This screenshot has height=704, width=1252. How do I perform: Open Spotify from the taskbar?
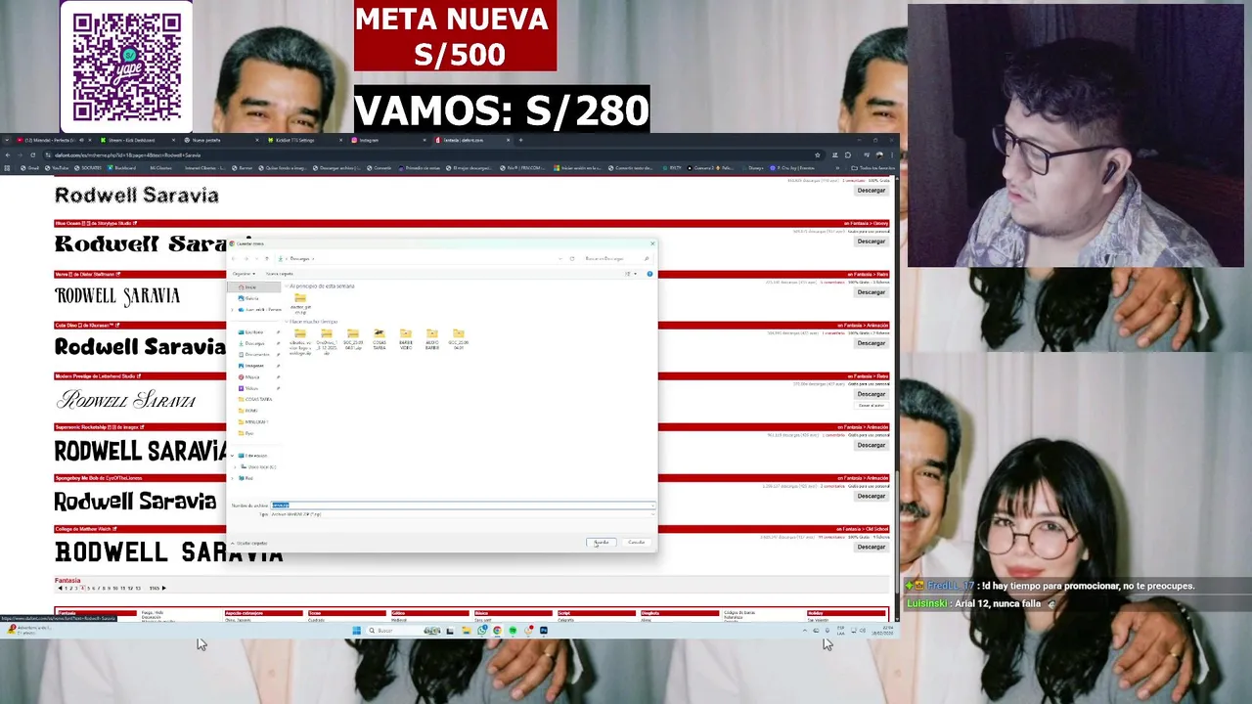(x=513, y=631)
